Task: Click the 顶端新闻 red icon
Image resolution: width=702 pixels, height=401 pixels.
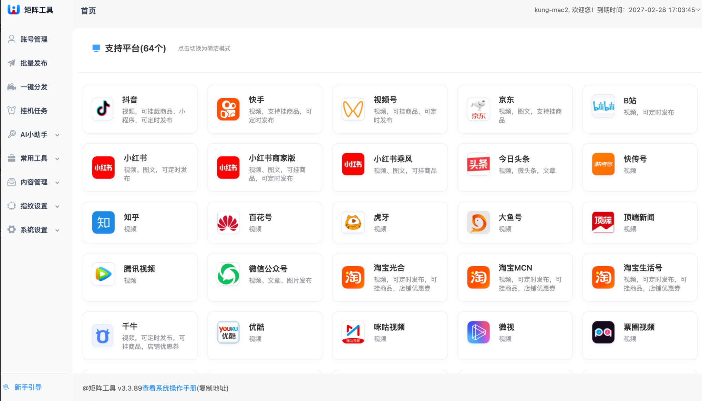Action: 603,223
